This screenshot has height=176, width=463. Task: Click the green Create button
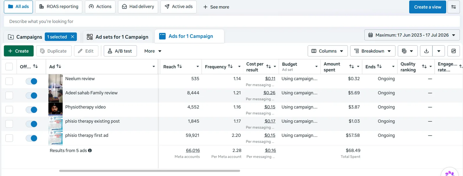point(19,51)
